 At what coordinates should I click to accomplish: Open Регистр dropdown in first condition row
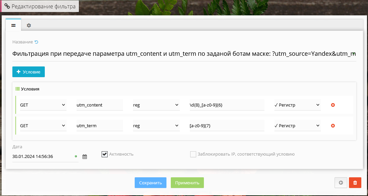(x=297, y=105)
